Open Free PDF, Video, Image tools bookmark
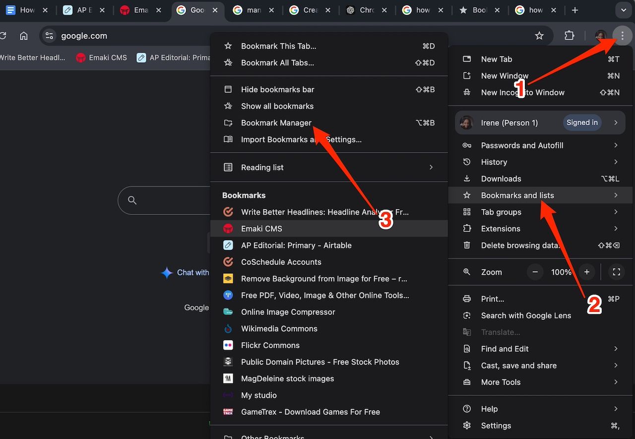 tap(329, 295)
